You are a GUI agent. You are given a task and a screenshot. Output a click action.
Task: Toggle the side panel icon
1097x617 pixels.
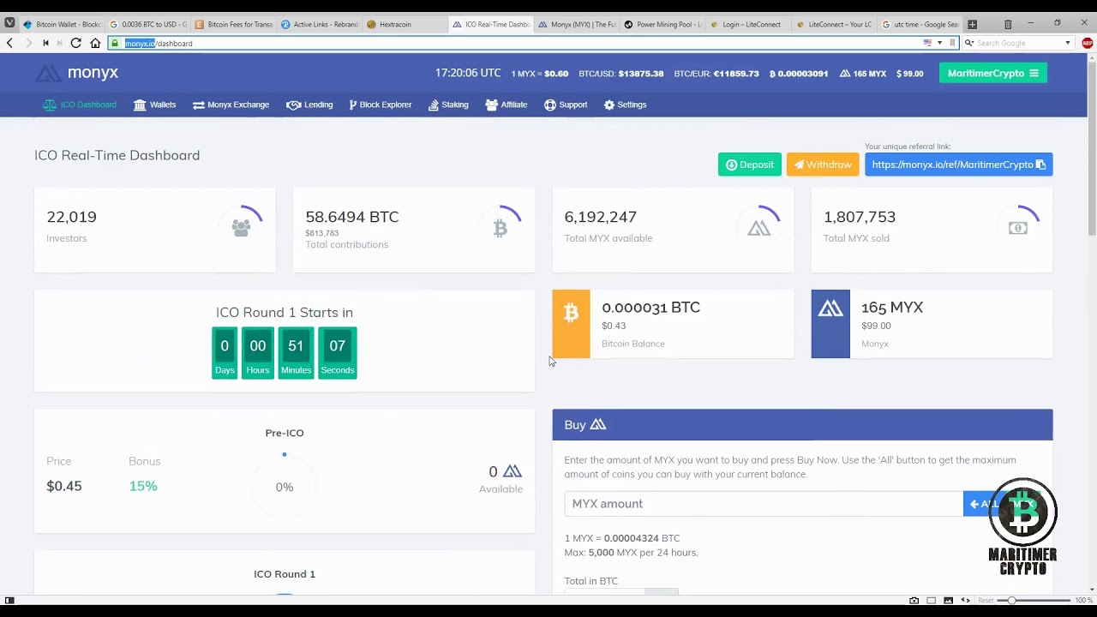9,601
